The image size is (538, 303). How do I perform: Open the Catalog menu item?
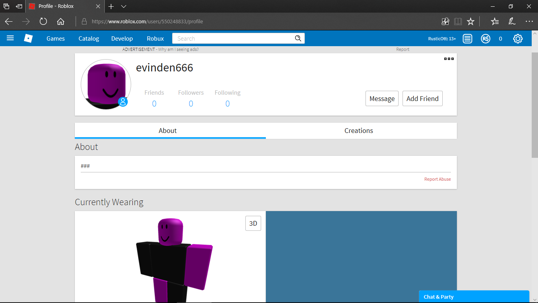coord(89,38)
